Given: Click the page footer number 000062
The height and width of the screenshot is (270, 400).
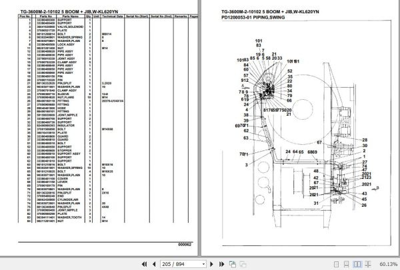Looking at the screenshot, I should [185, 245].
